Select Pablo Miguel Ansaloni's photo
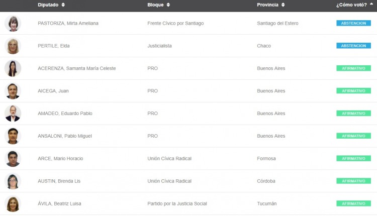 coord(13,136)
